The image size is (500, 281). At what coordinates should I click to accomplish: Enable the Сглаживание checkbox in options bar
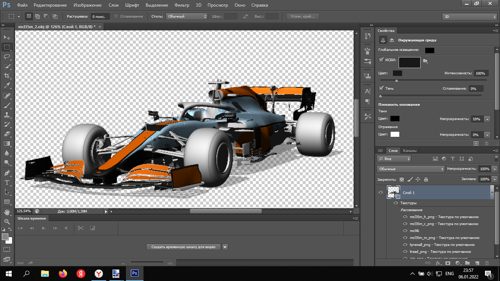tap(116, 16)
